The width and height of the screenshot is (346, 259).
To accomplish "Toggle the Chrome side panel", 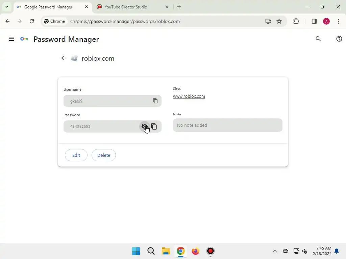I will click(x=314, y=21).
